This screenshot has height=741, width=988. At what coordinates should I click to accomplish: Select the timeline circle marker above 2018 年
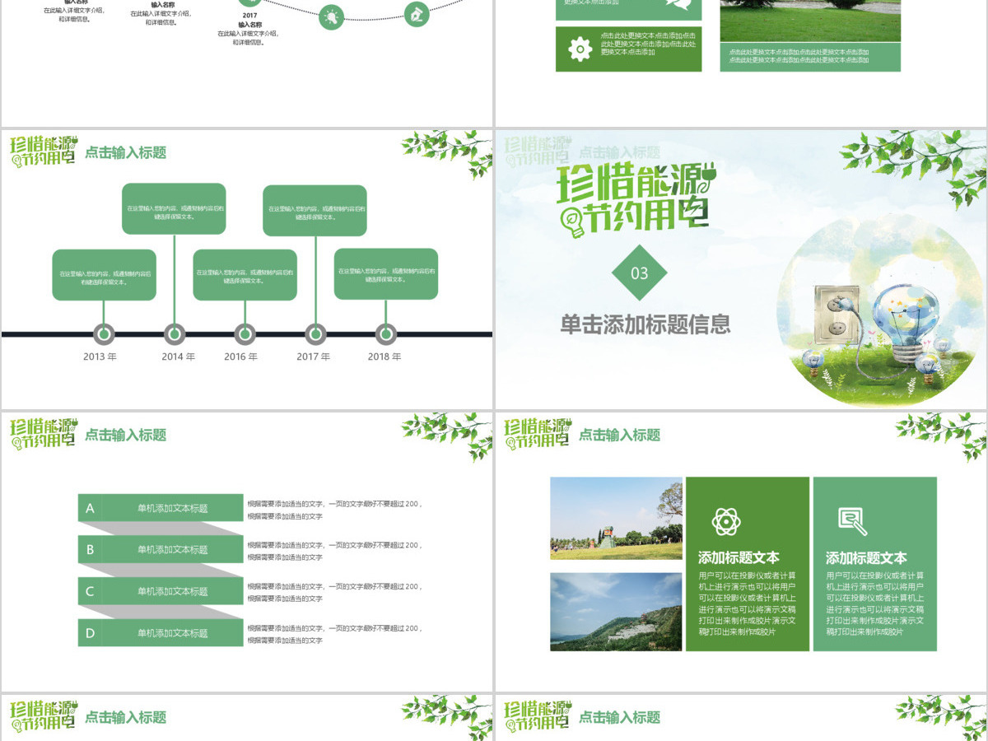click(386, 334)
